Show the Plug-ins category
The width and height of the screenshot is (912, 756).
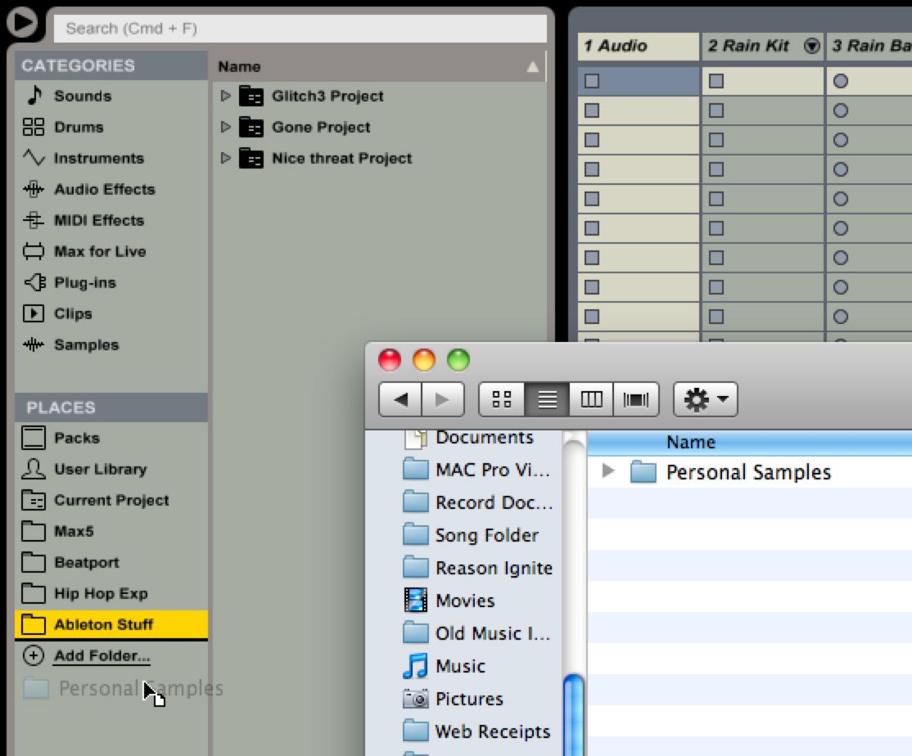(111, 282)
